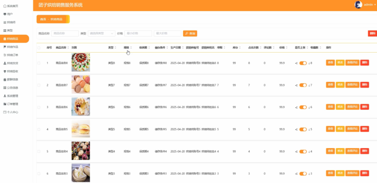This screenshot has height=183, width=377.
Task: Check the box for row 商品名称8
Action: click(x=39, y=63)
